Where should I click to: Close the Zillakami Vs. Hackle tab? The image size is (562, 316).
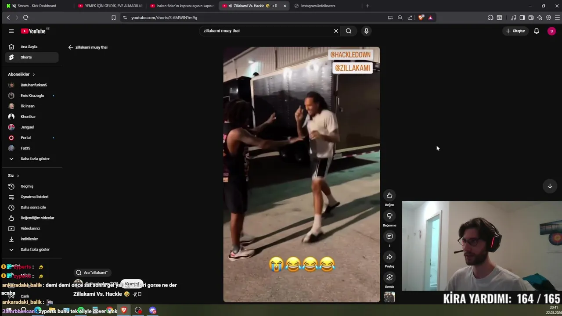285,6
